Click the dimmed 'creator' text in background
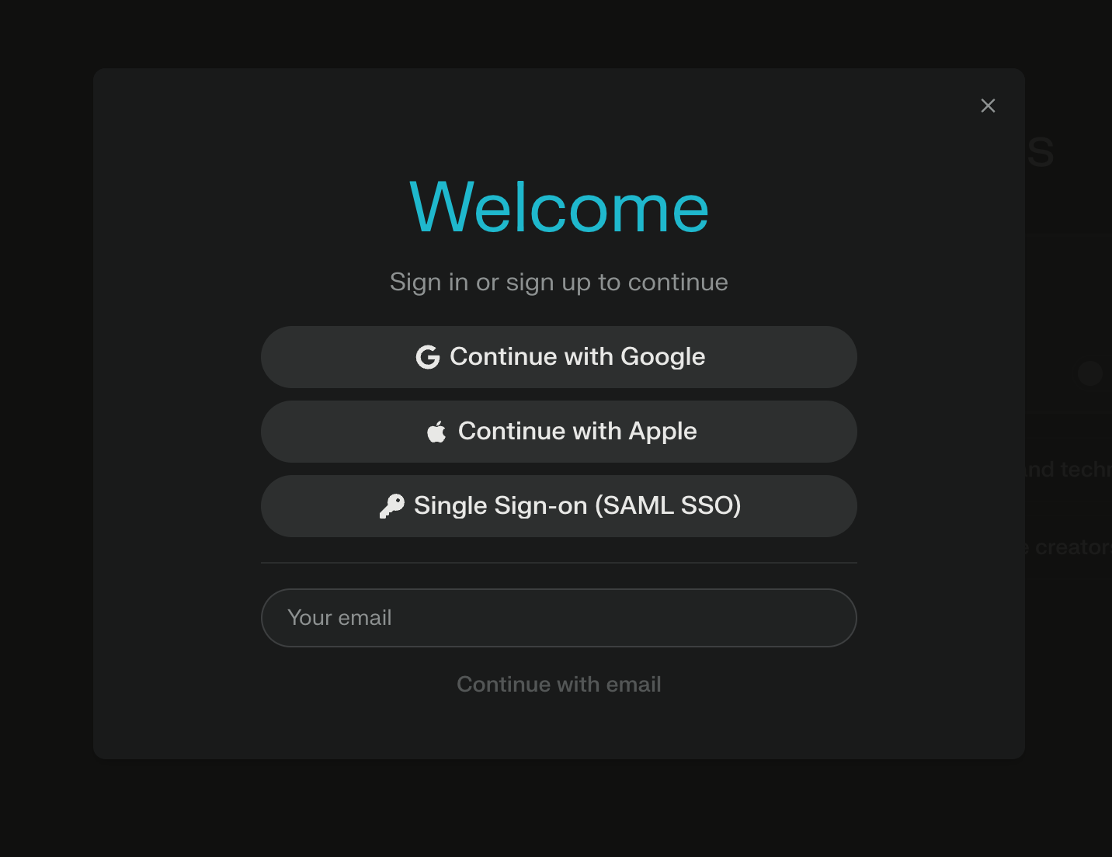 (1072, 547)
